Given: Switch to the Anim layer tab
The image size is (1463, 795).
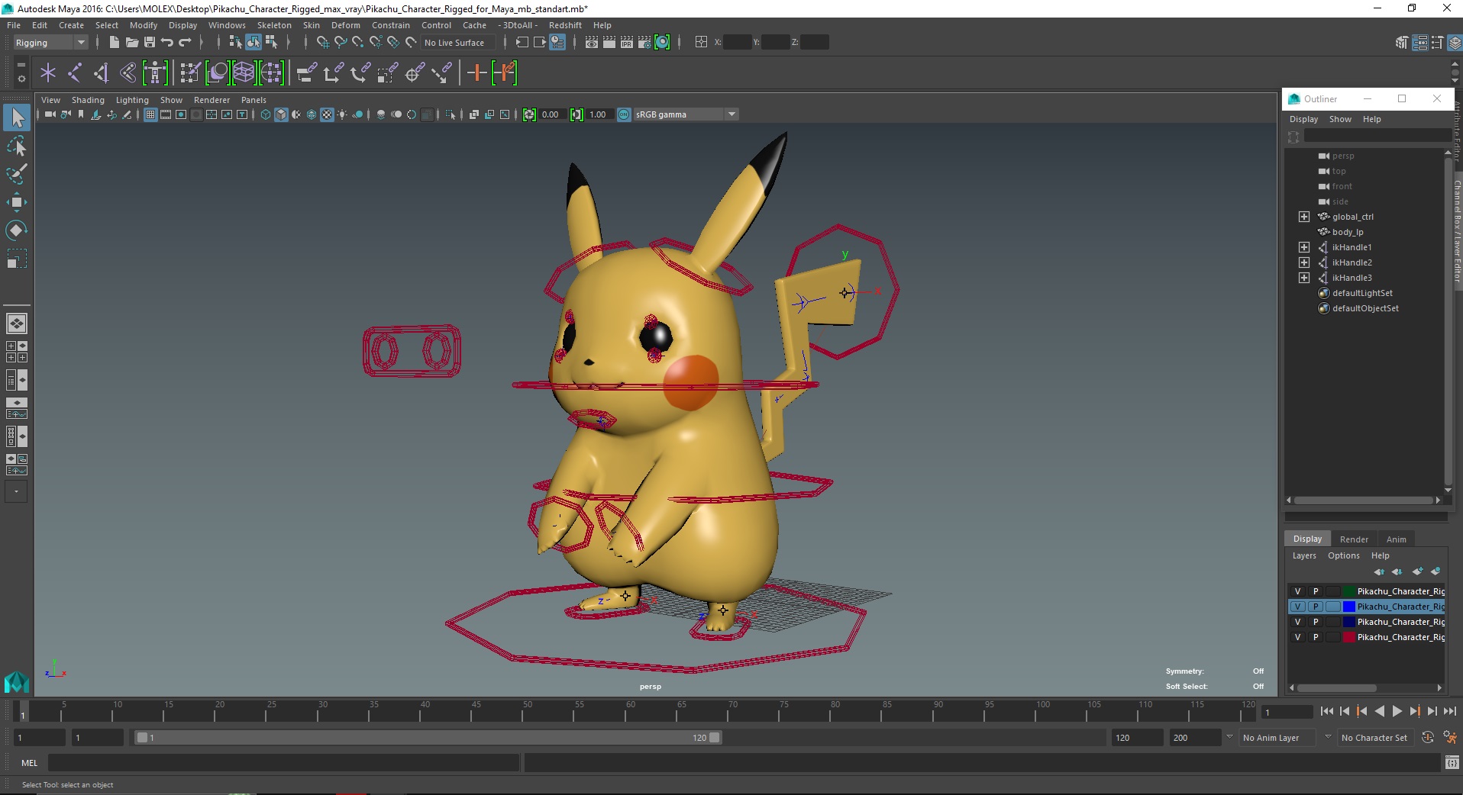Looking at the screenshot, I should coord(1396,539).
